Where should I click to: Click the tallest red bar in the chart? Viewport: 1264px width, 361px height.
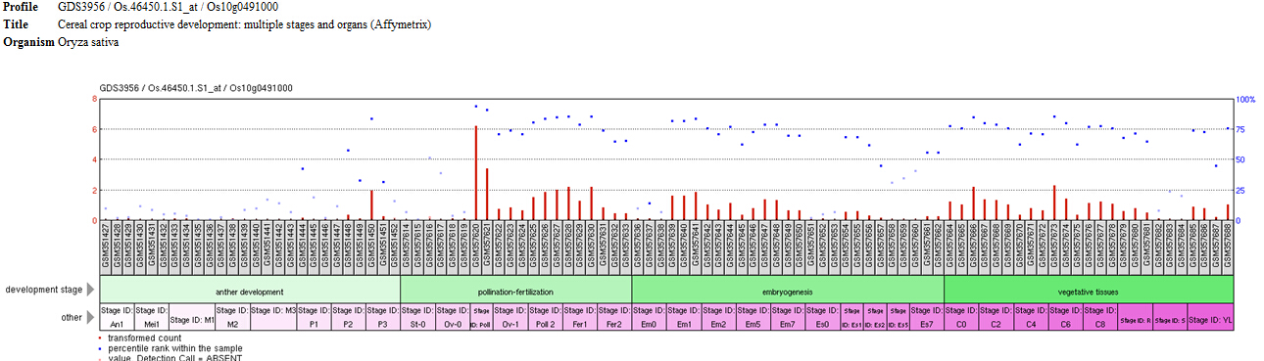click(x=476, y=172)
